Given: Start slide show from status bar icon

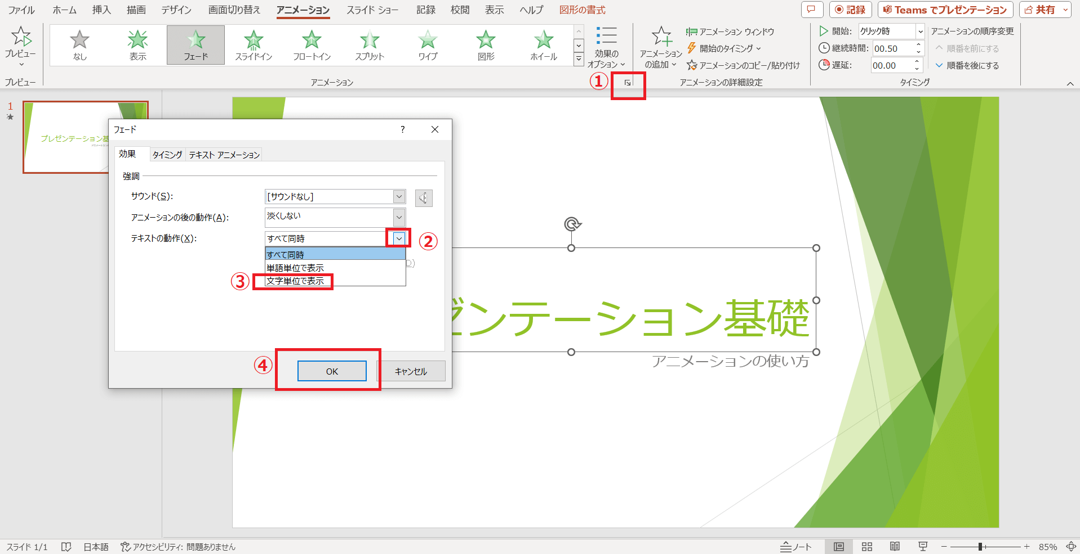Looking at the screenshot, I should [x=923, y=547].
